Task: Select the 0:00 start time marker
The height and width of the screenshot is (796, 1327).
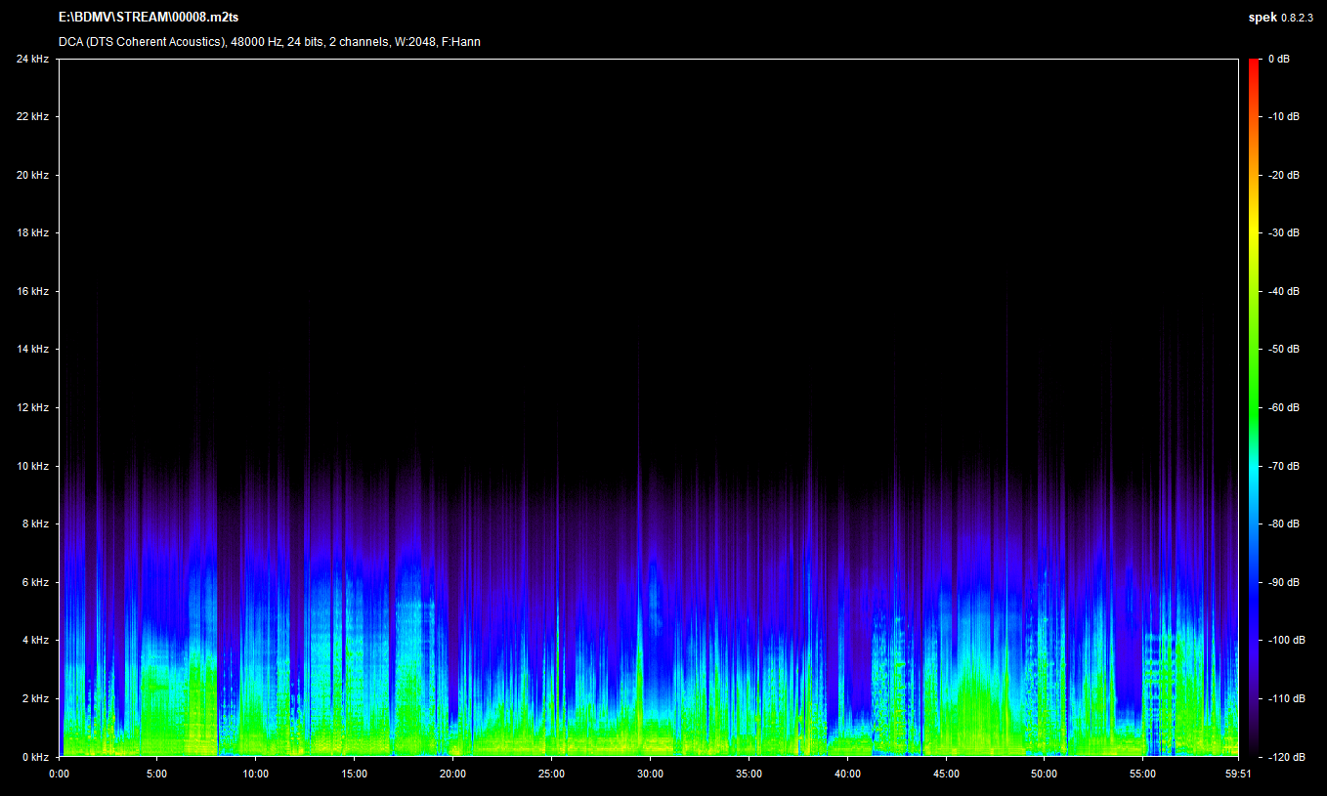Action: [x=59, y=774]
